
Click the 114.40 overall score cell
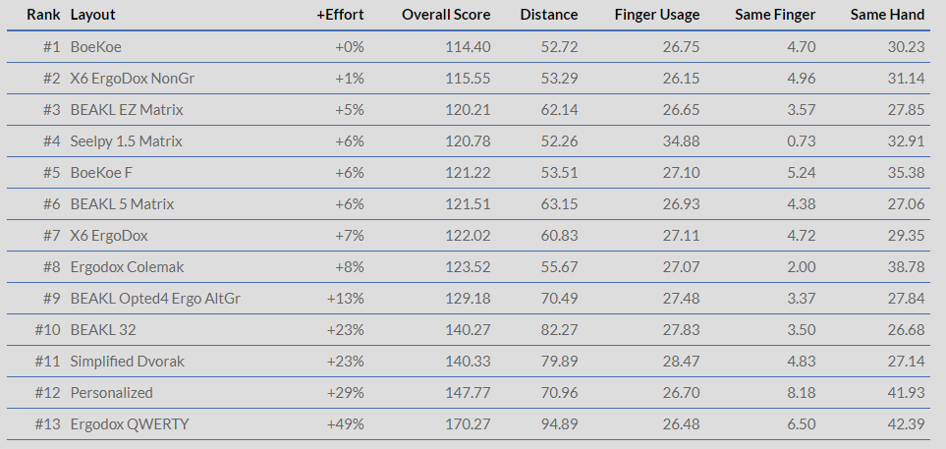pyautogui.click(x=468, y=47)
